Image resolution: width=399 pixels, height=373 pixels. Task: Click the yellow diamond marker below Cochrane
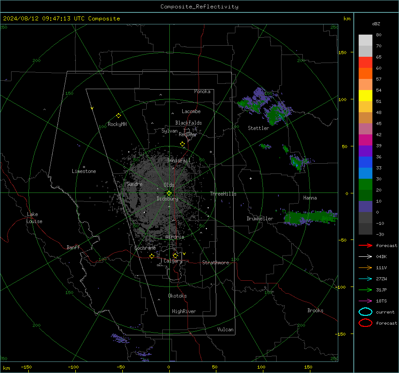[152, 256]
